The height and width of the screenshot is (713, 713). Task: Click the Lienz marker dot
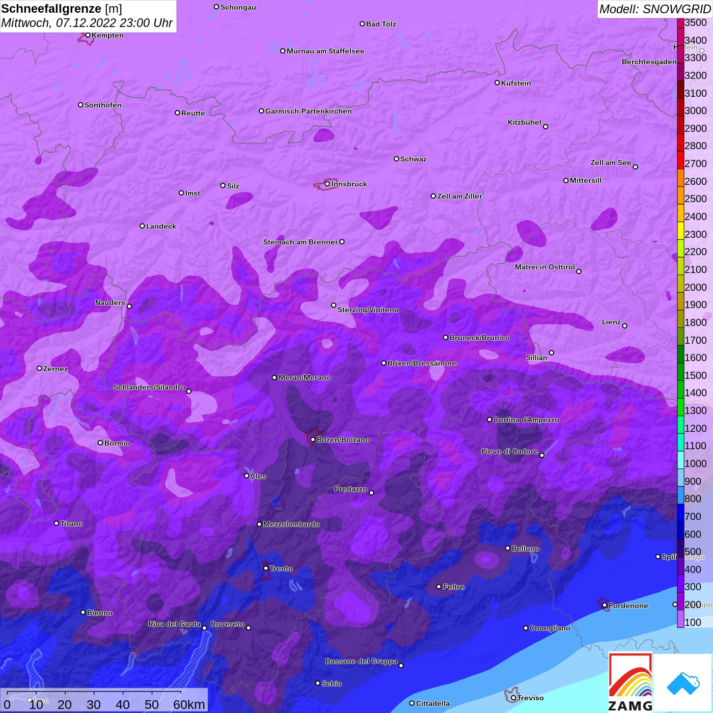point(625,326)
